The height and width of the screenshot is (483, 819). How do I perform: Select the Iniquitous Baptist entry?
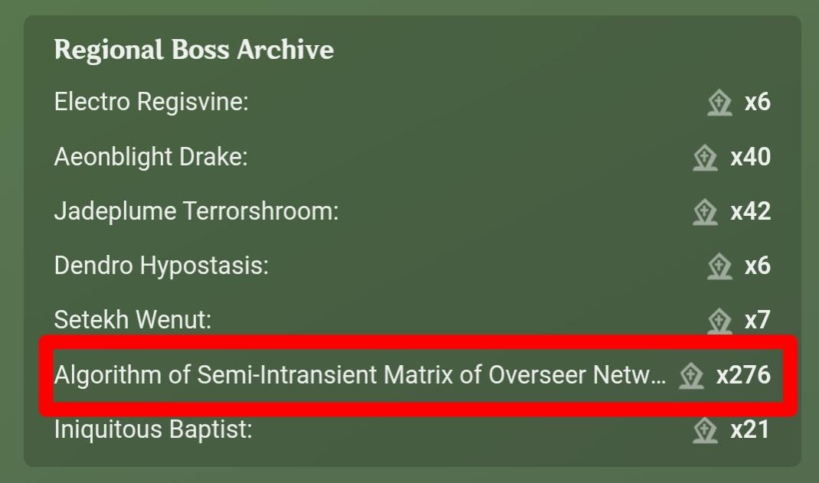point(153,429)
